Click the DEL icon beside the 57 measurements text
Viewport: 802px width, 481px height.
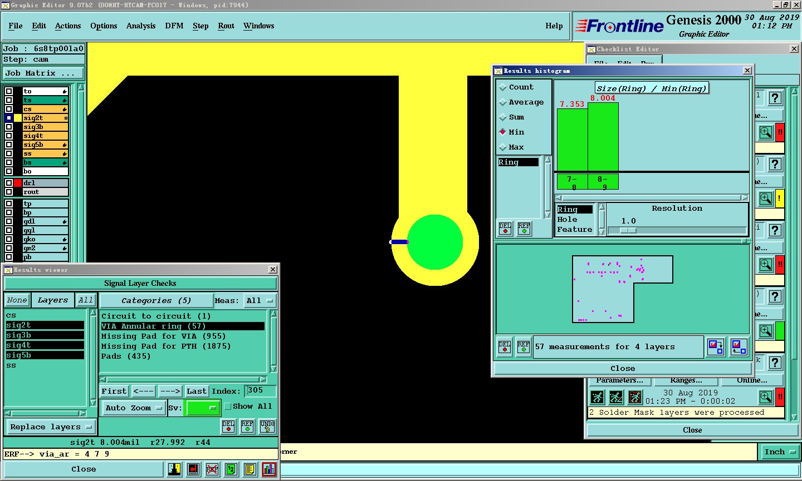[505, 347]
